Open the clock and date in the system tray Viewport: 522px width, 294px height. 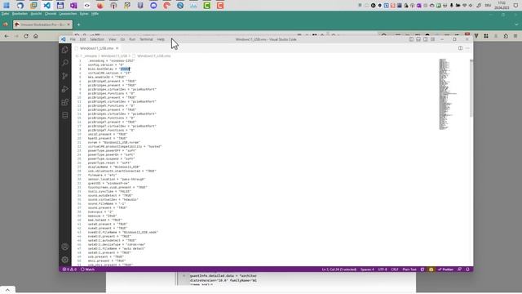[x=502, y=6]
